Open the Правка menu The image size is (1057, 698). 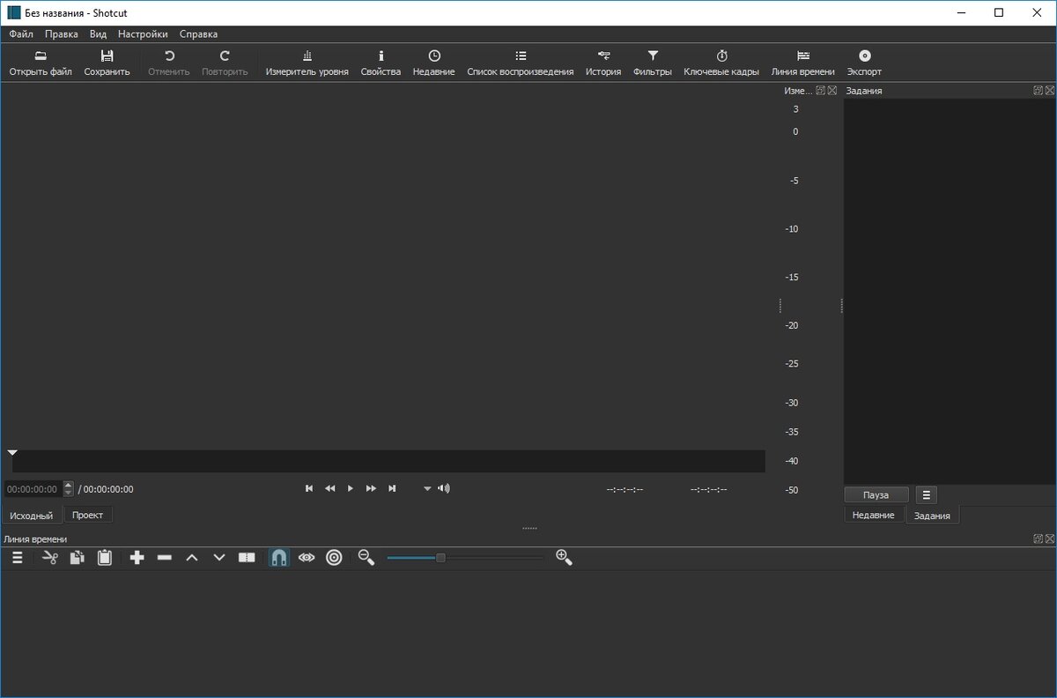(x=62, y=34)
